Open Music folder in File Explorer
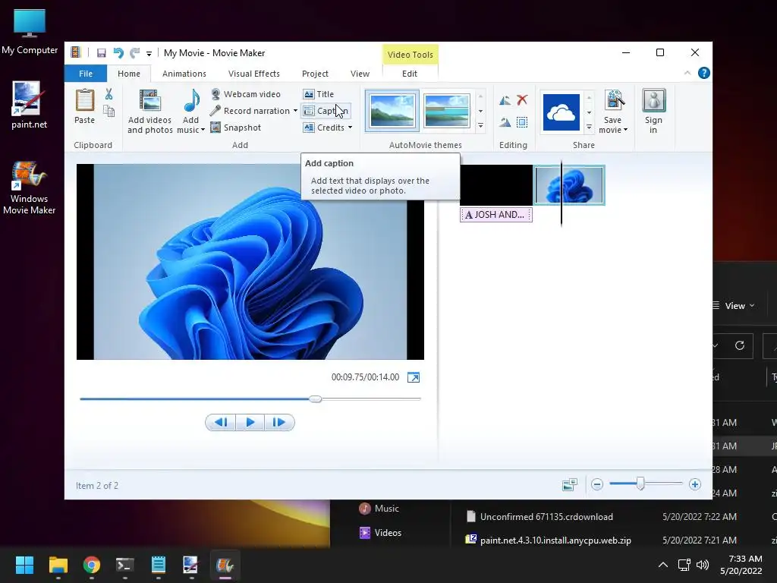The width and height of the screenshot is (777, 583). [x=379, y=509]
